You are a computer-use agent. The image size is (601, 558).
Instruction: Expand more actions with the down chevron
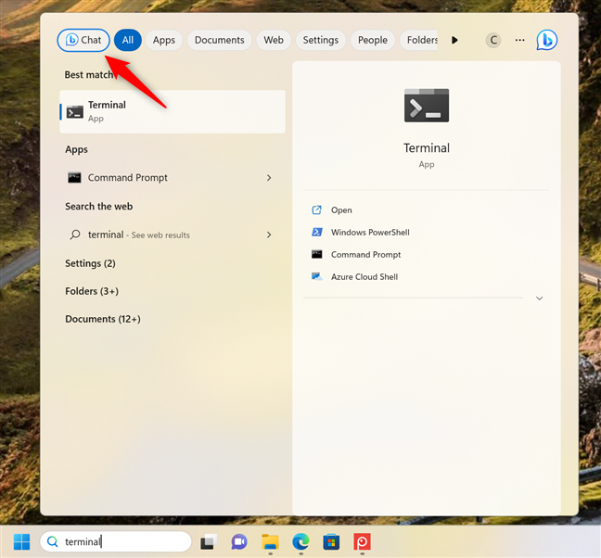pyautogui.click(x=539, y=298)
